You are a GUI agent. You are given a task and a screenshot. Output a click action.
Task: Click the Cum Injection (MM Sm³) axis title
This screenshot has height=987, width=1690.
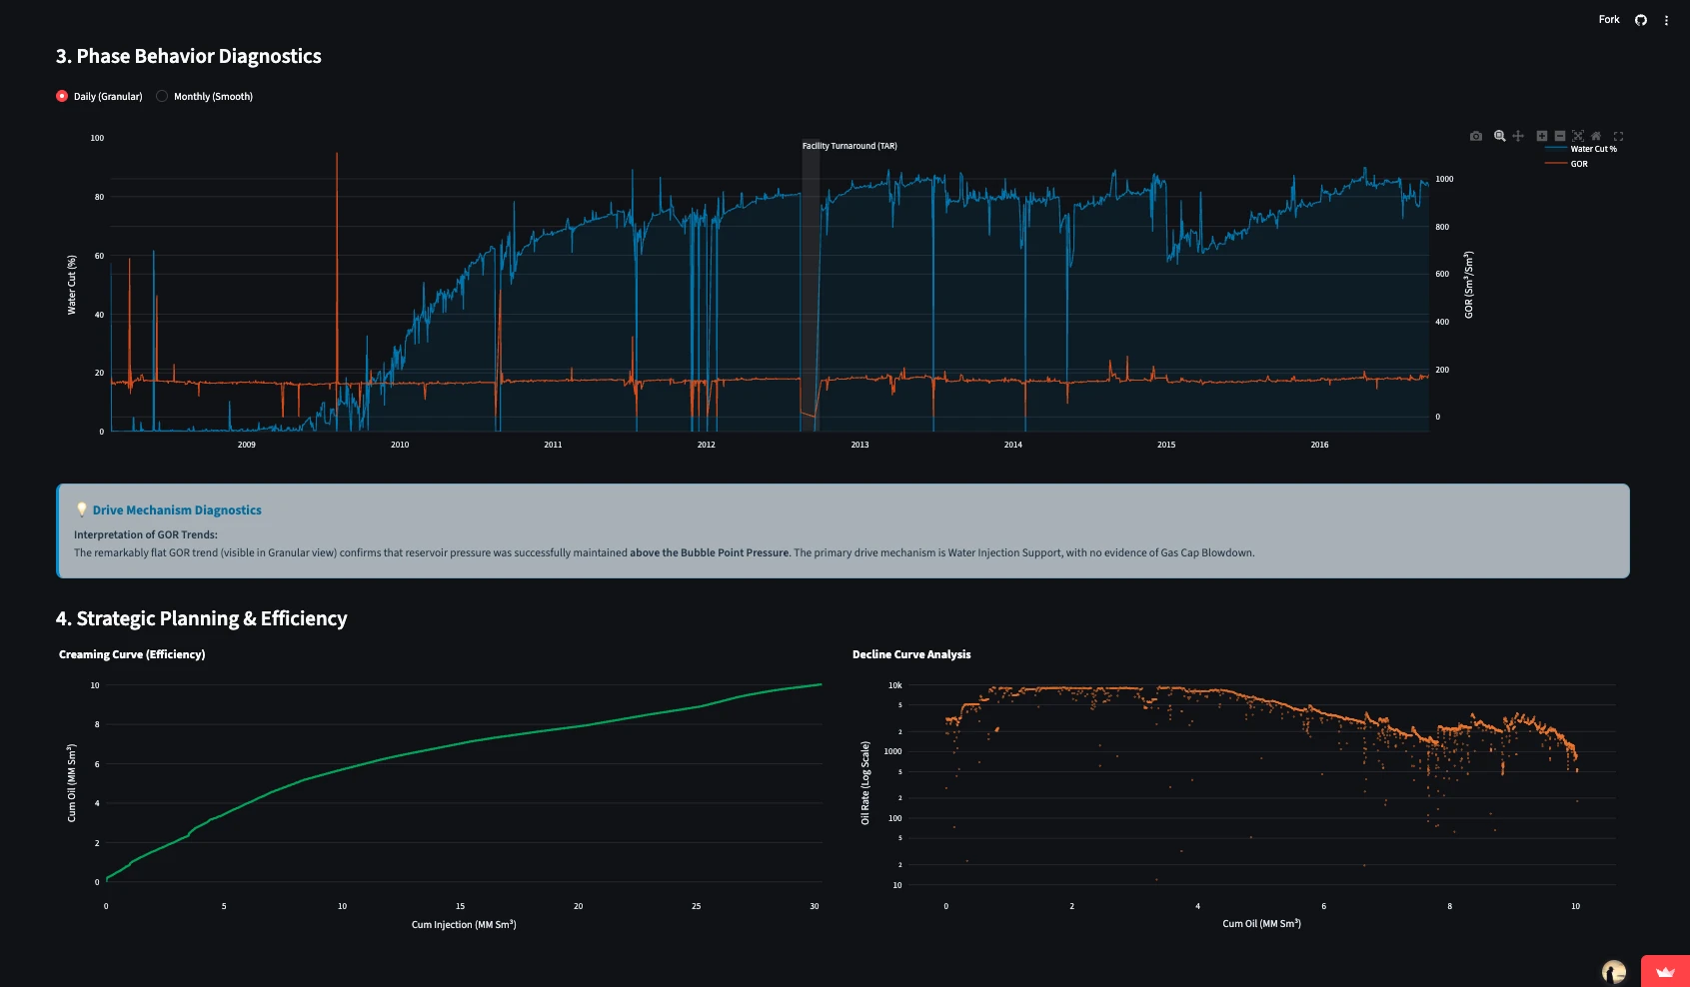[x=464, y=925]
